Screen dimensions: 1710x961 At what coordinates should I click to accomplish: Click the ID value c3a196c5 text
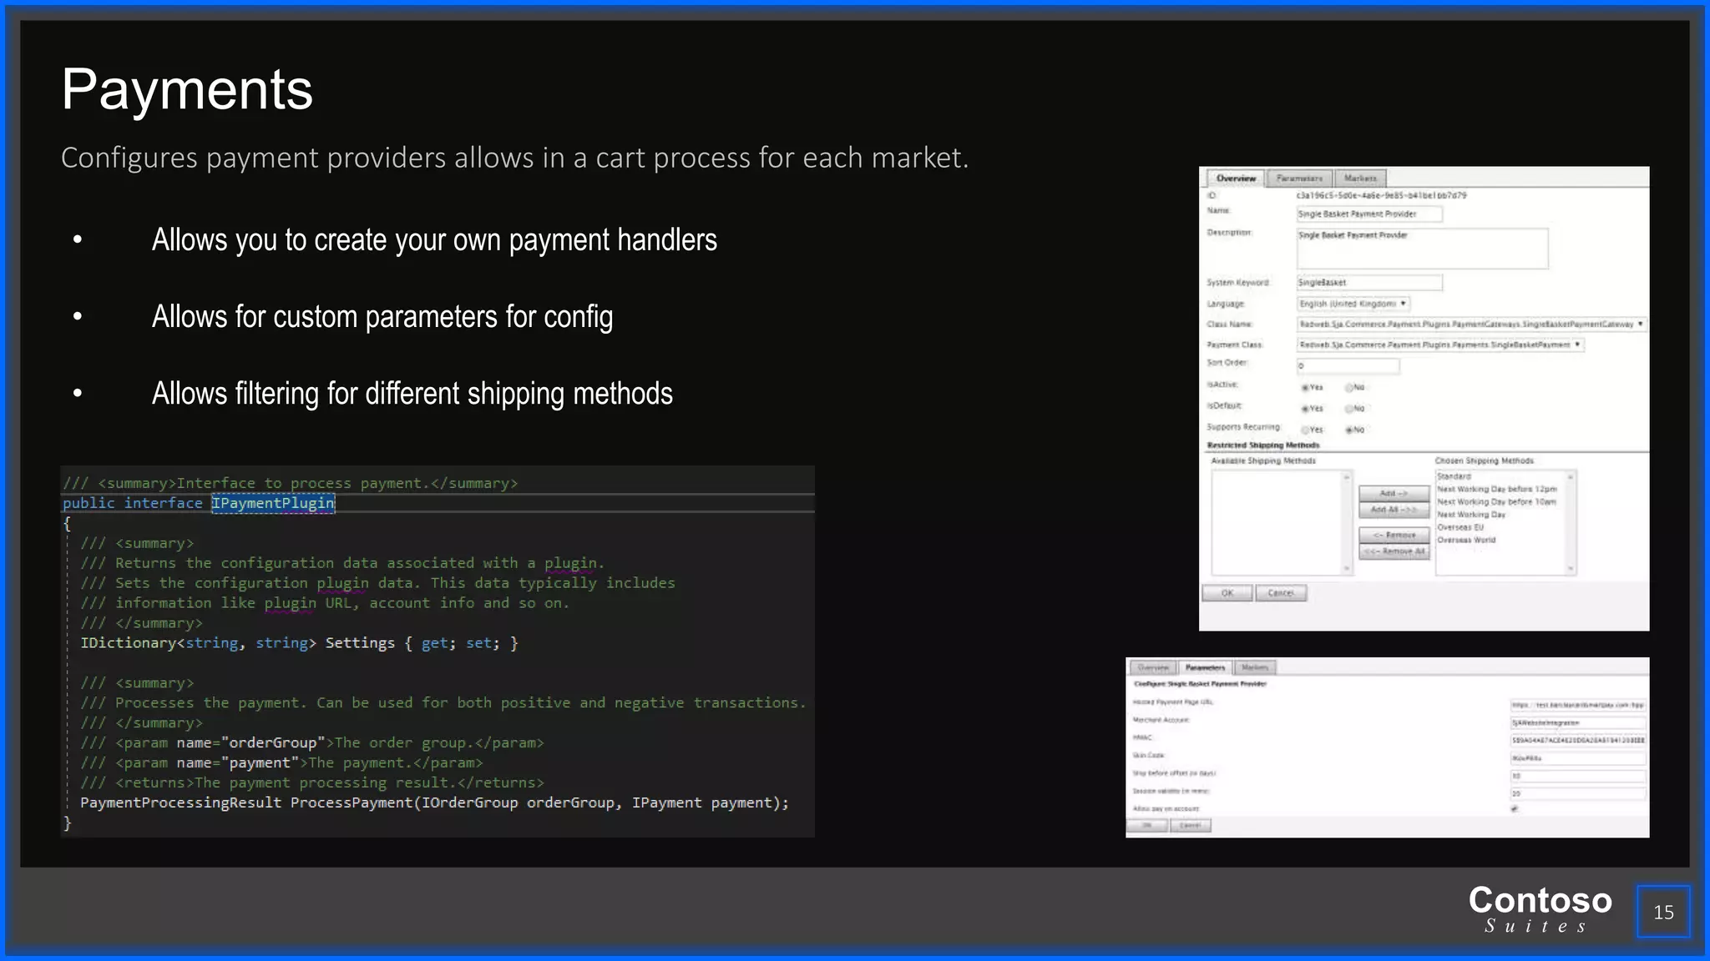[x=1381, y=195]
